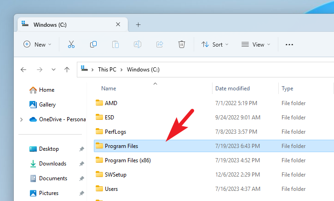Open the New item dropdown
This screenshot has width=334, height=201.
click(37, 44)
